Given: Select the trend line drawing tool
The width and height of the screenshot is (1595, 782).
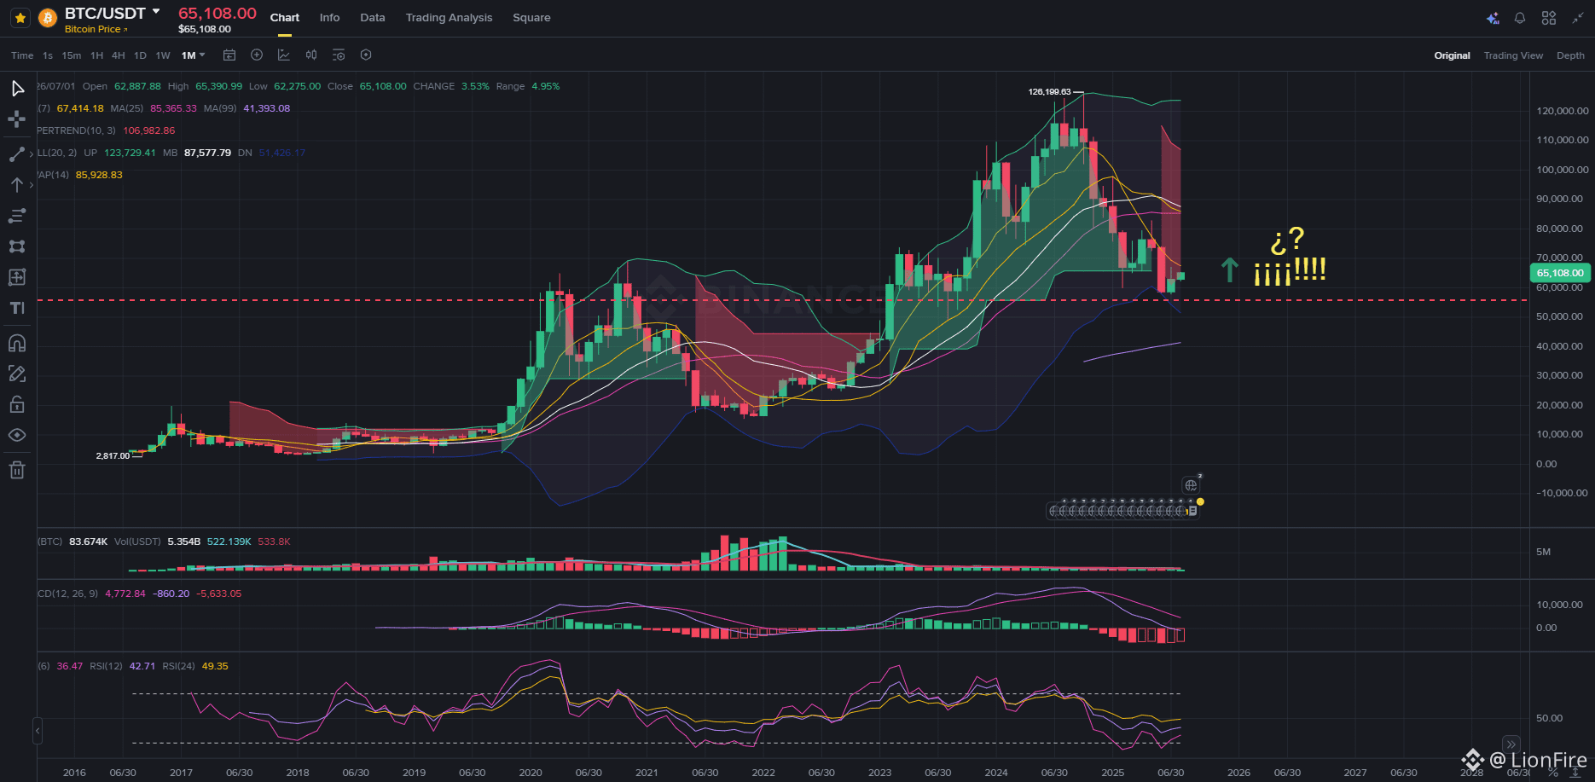Looking at the screenshot, I should [17, 154].
